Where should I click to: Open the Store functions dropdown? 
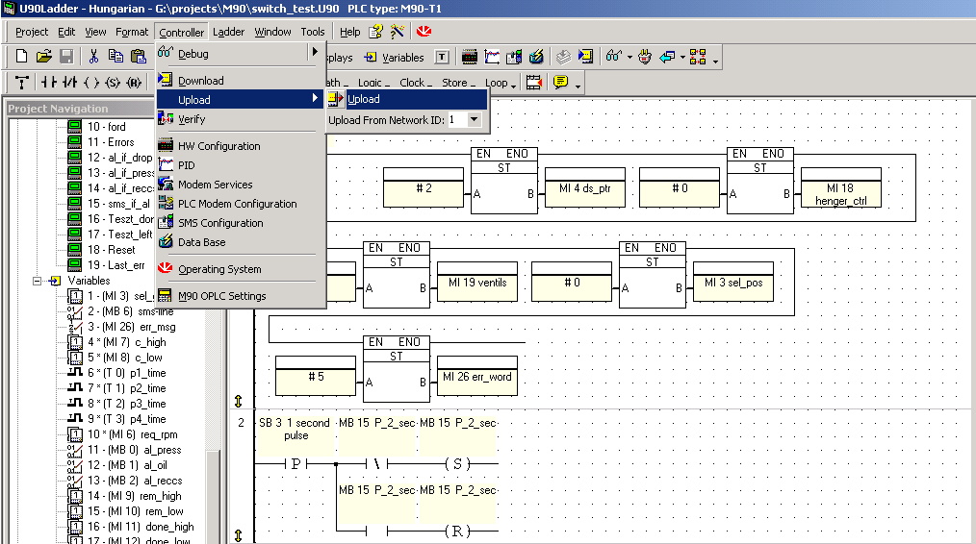[x=458, y=83]
